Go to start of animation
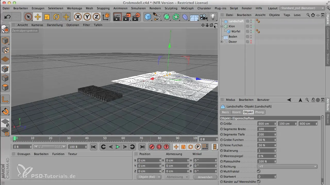 point(94,147)
